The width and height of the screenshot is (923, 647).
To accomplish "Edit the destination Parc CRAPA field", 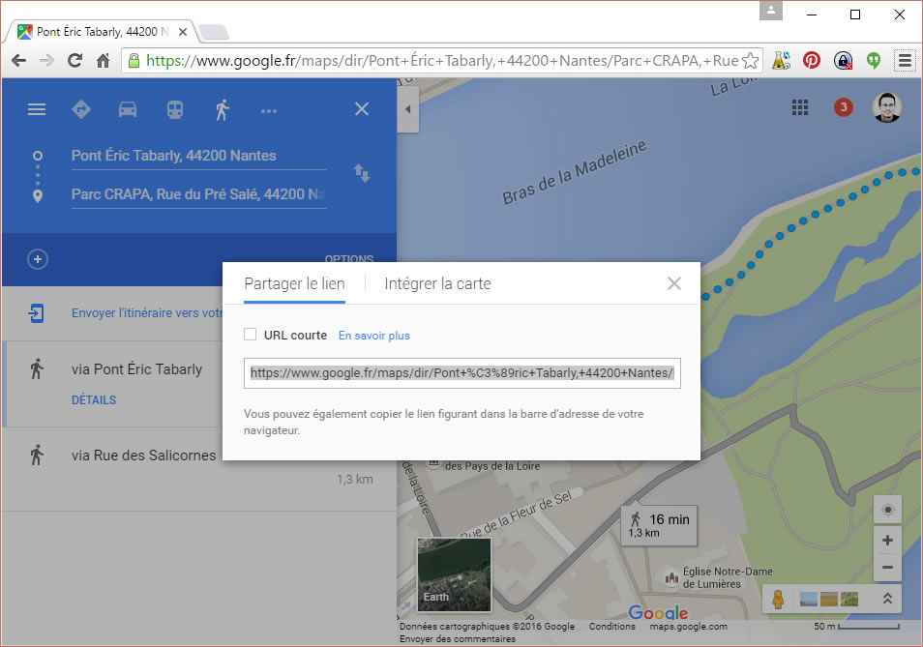I will 198,194.
